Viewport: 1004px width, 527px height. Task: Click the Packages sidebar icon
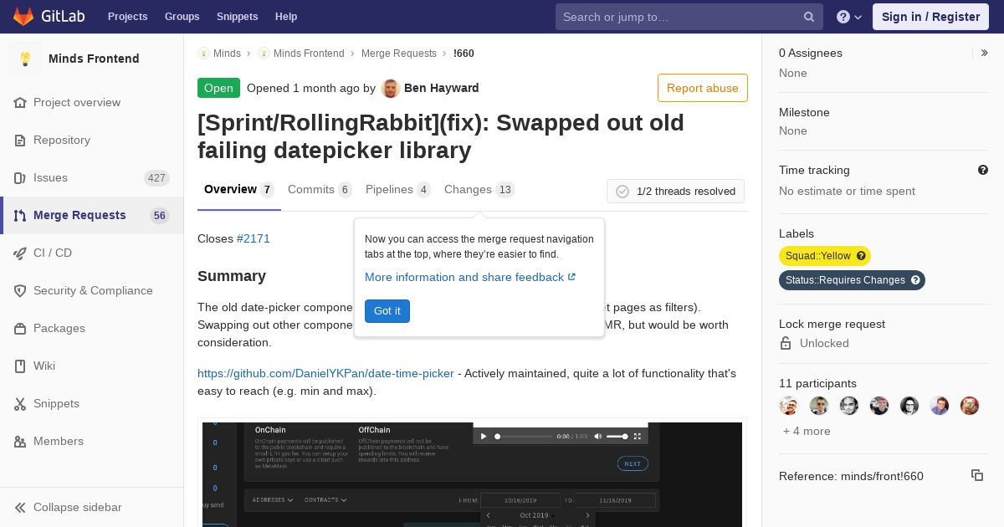(x=20, y=328)
